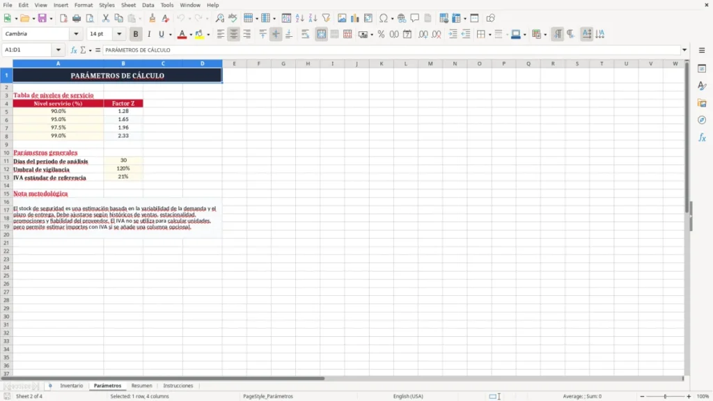Open the New document dropdown arrow
The height and width of the screenshot is (401, 713).
point(17,18)
